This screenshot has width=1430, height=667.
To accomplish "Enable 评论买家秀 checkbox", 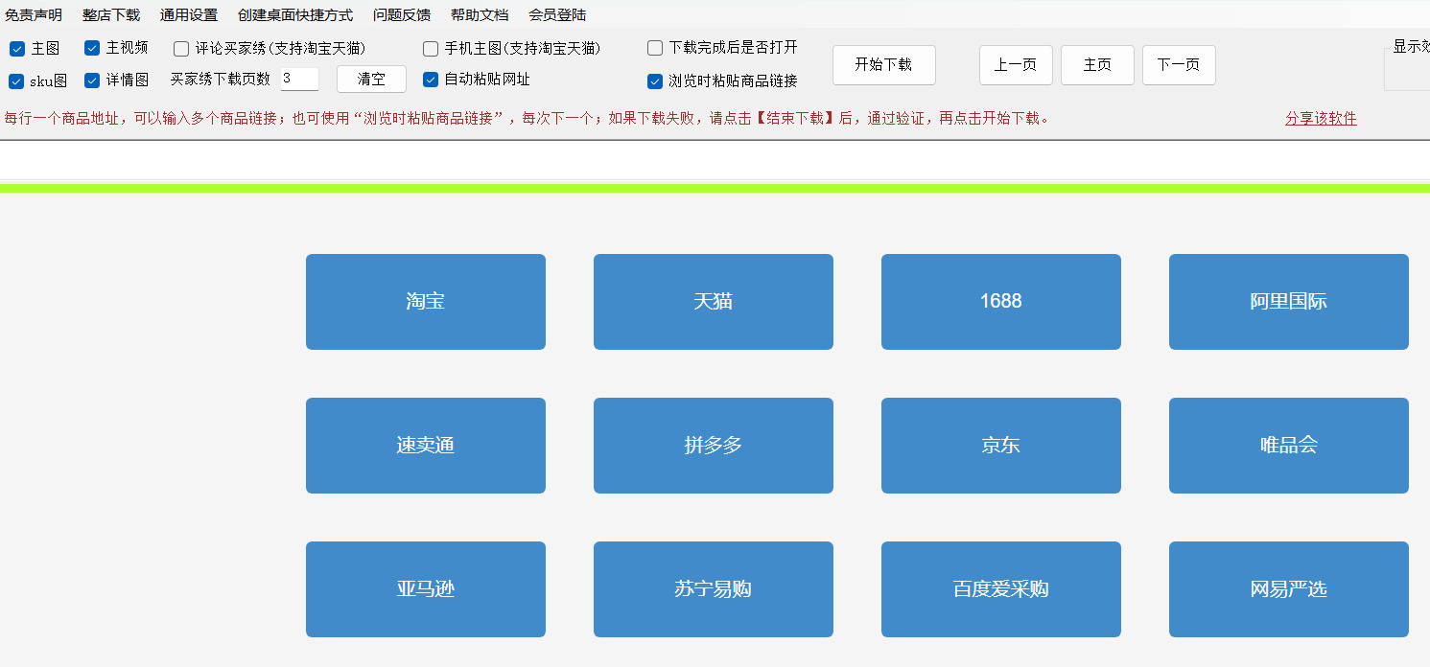I will pyautogui.click(x=181, y=49).
